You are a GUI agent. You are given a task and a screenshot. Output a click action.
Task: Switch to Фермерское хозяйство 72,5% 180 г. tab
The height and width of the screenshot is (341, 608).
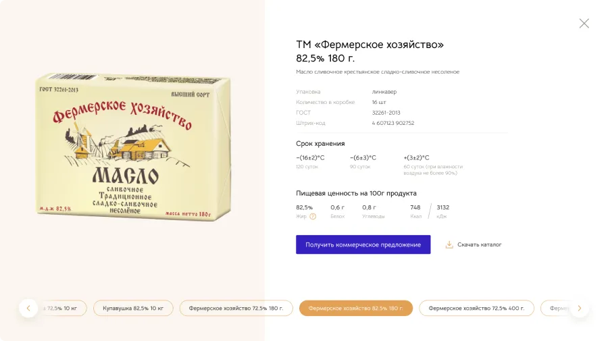[x=236, y=308]
